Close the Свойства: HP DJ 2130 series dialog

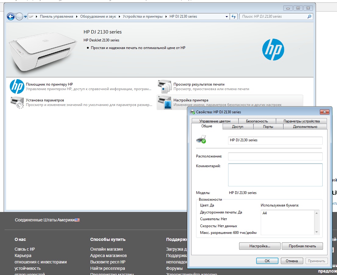[x=324, y=112]
